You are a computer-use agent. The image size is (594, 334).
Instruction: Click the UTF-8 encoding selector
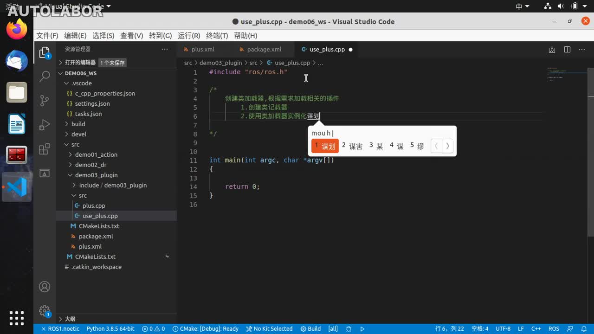coord(503,328)
